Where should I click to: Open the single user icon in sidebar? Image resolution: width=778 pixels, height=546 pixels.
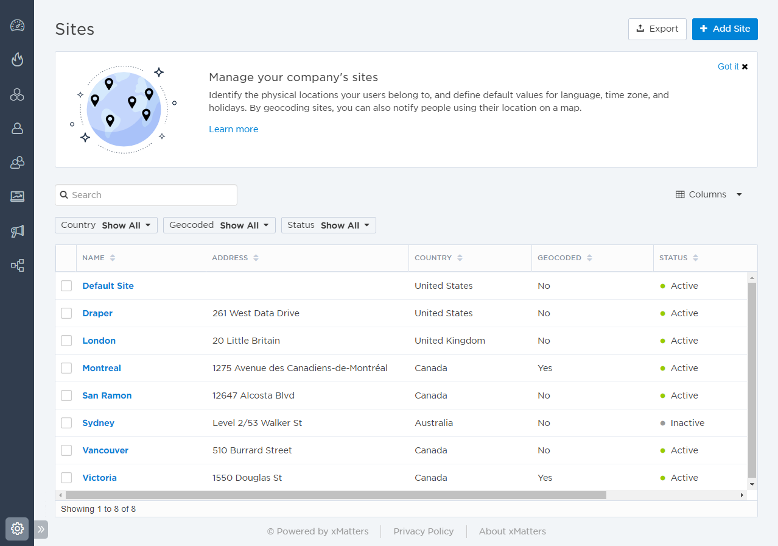click(x=17, y=128)
